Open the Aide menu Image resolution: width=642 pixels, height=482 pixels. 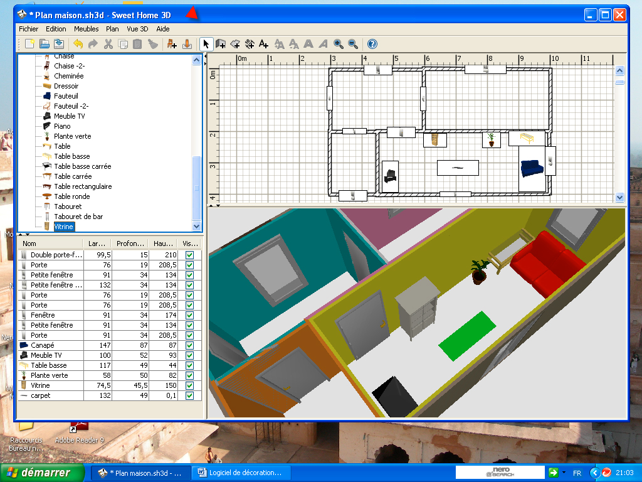[162, 29]
